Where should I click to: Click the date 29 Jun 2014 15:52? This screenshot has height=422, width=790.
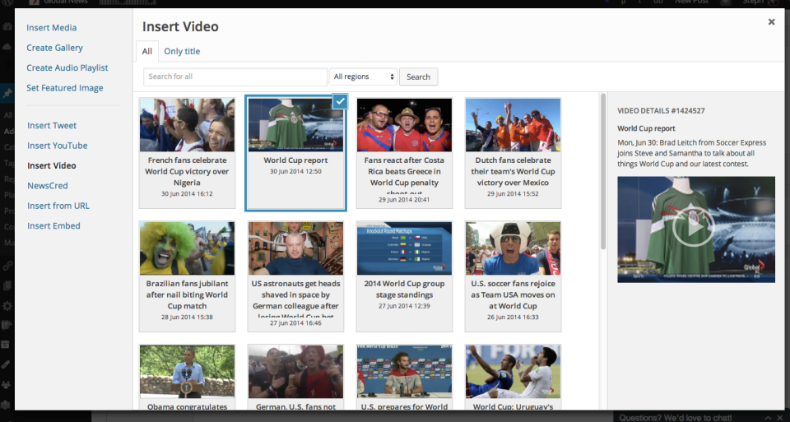pos(513,194)
